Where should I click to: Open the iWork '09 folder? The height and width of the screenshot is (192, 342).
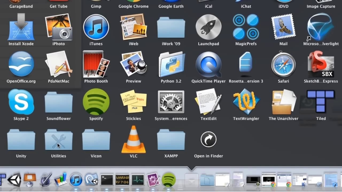point(171,27)
